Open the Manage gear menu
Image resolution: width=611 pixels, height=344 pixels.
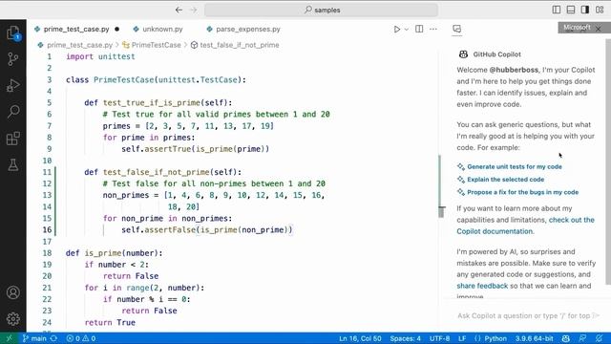pyautogui.click(x=13, y=318)
